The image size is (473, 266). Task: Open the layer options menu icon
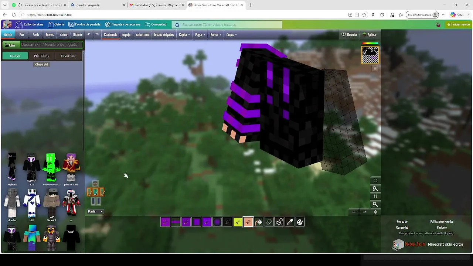click(x=375, y=68)
